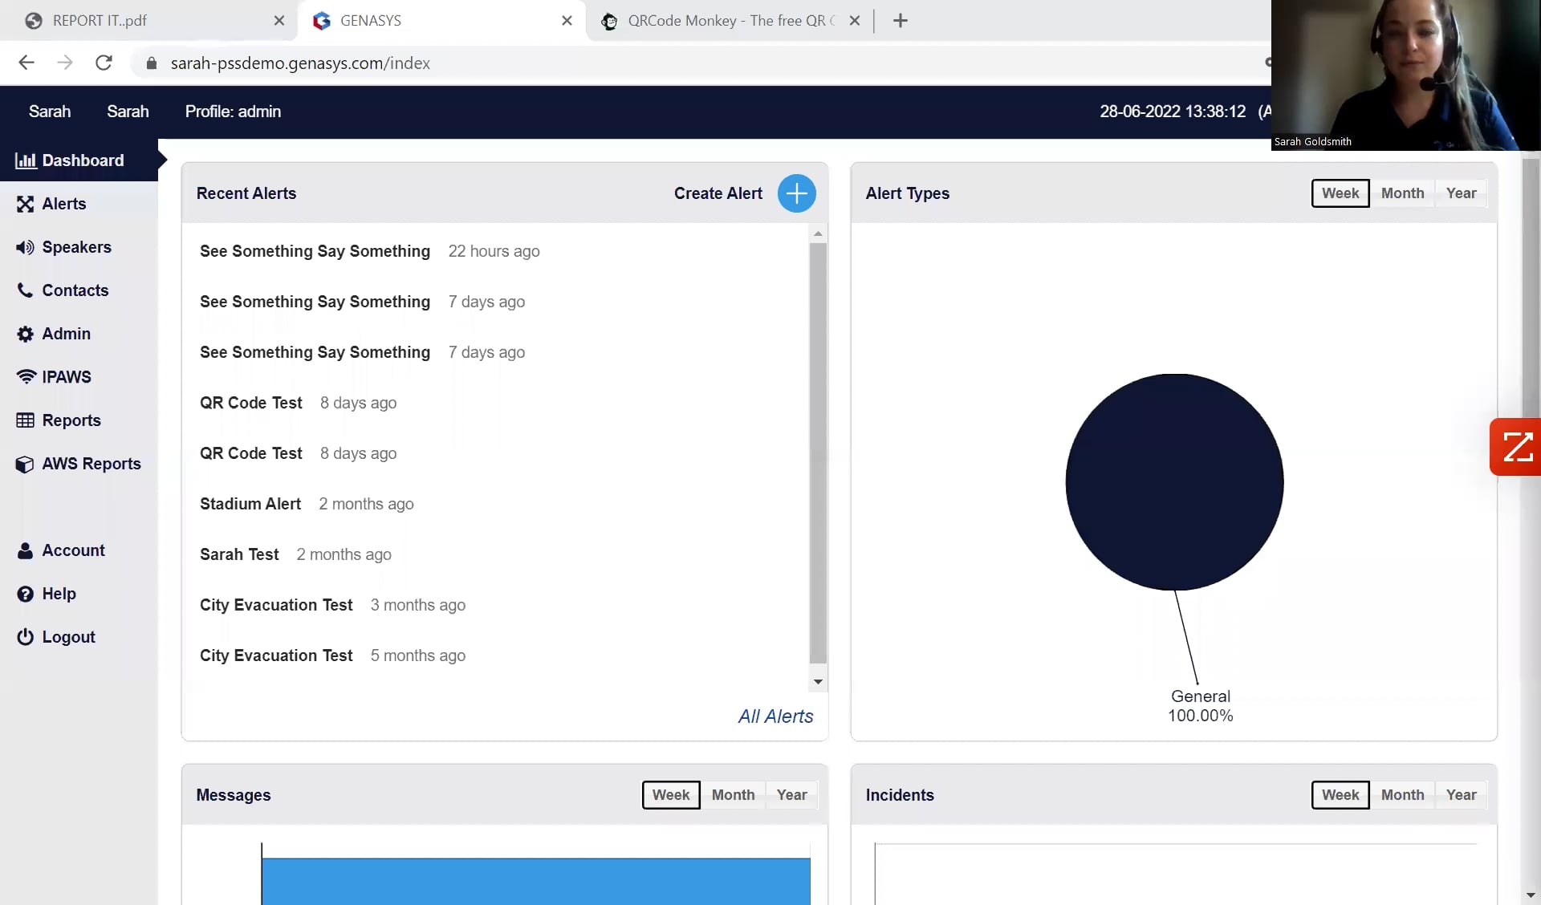Click the IPAWS wifi icon
Screen dimensions: 1541x905
coord(26,377)
